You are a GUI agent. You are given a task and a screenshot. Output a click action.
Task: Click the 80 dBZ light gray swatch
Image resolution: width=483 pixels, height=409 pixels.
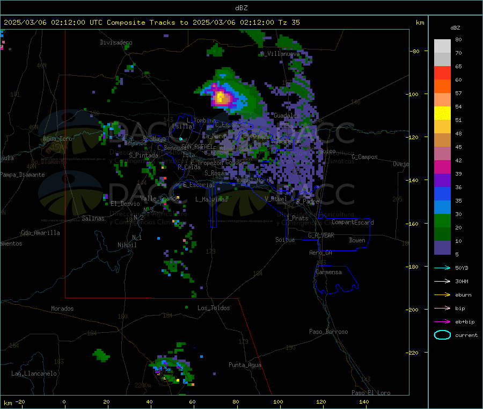coord(442,46)
